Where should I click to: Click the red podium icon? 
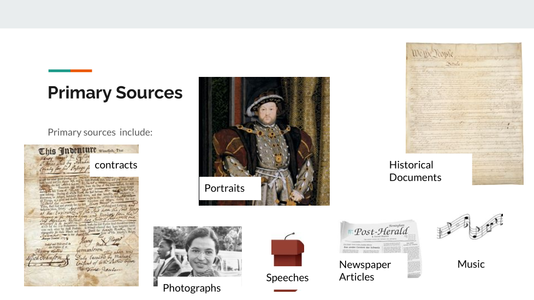coord(287,250)
